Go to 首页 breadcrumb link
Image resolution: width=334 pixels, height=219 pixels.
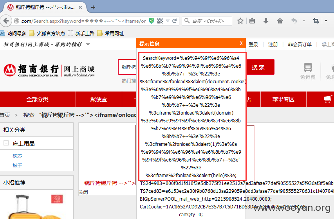pyautogui.click(x=5, y=115)
